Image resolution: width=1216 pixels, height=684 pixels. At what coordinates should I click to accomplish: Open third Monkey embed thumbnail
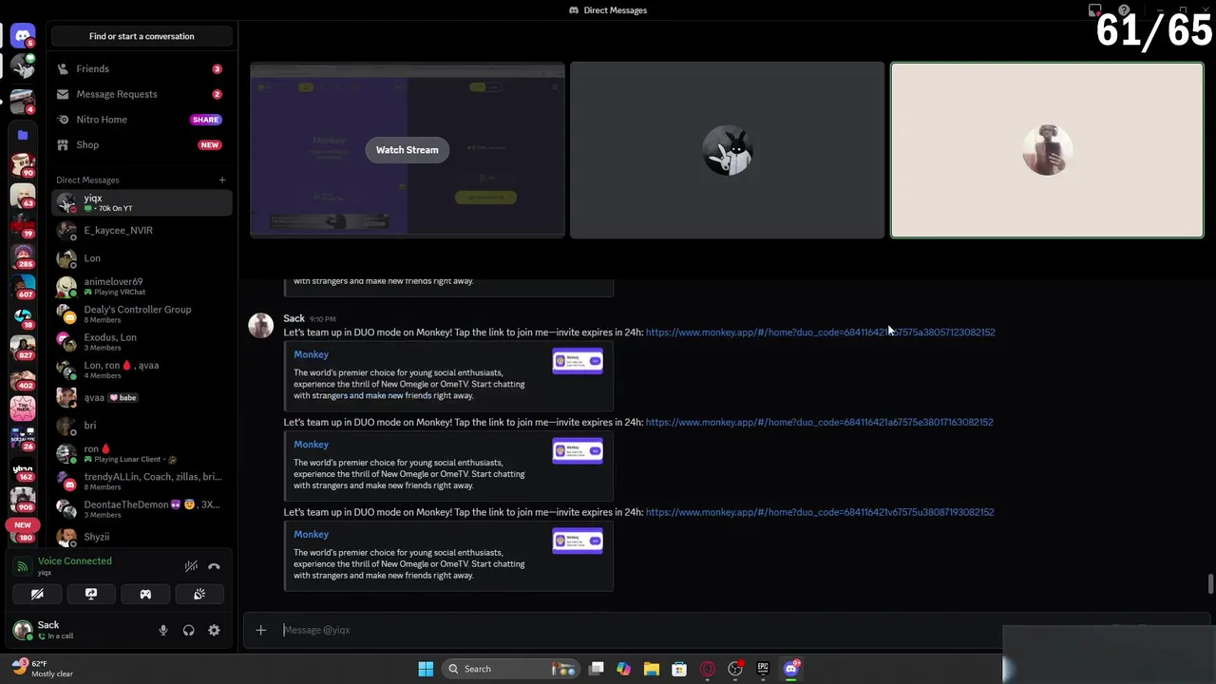tap(578, 541)
